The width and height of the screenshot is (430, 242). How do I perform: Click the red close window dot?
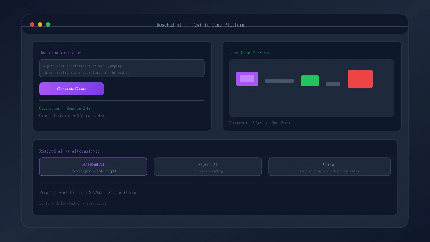32,24
